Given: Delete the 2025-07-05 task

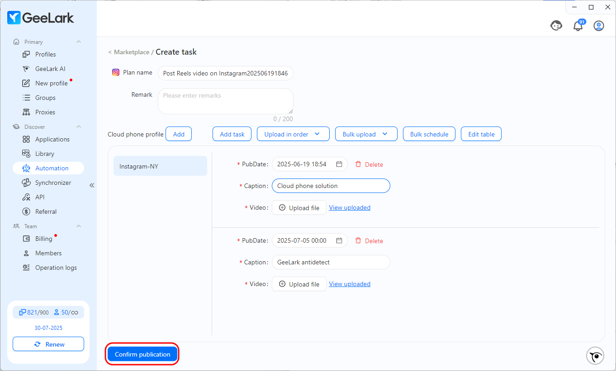Looking at the screenshot, I should coord(369,241).
